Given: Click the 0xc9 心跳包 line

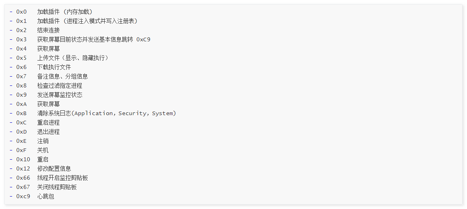Looking at the screenshot, I should point(45,196).
